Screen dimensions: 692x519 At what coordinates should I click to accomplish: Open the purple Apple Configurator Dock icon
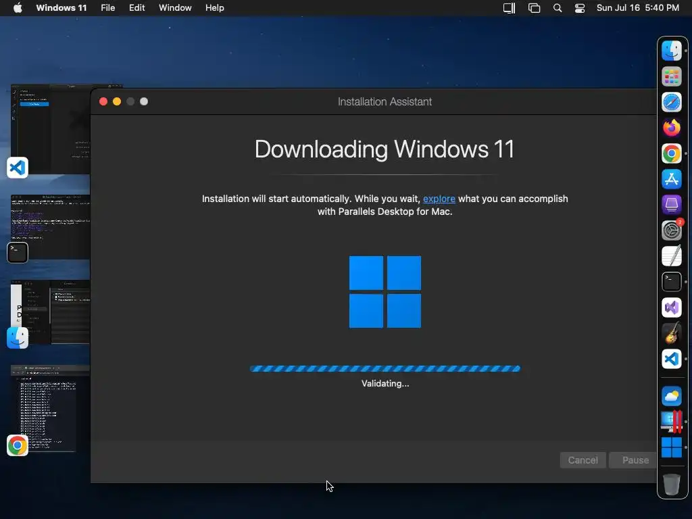tap(671, 204)
